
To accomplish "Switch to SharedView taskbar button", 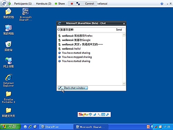I will pos(56,127).
